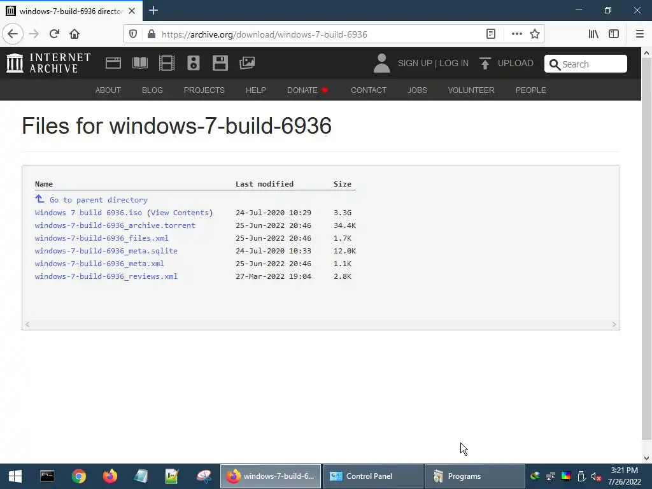This screenshot has width=652, height=489.
Task: Open page actions three-dots menu
Action: (517, 34)
